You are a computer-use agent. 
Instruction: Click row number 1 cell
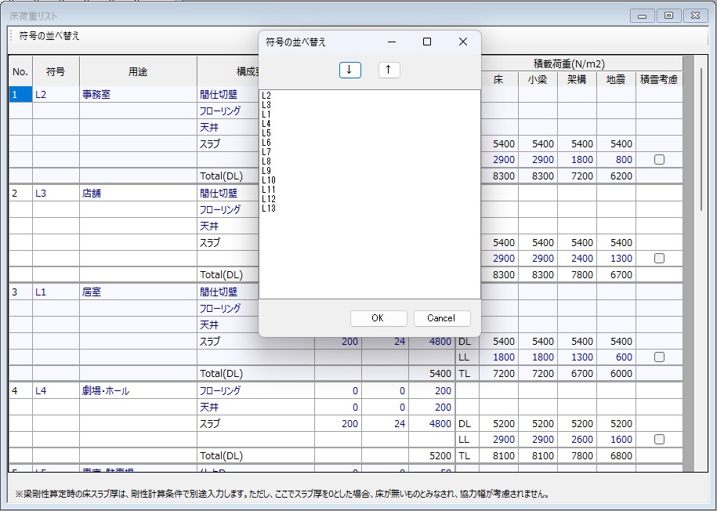[20, 95]
